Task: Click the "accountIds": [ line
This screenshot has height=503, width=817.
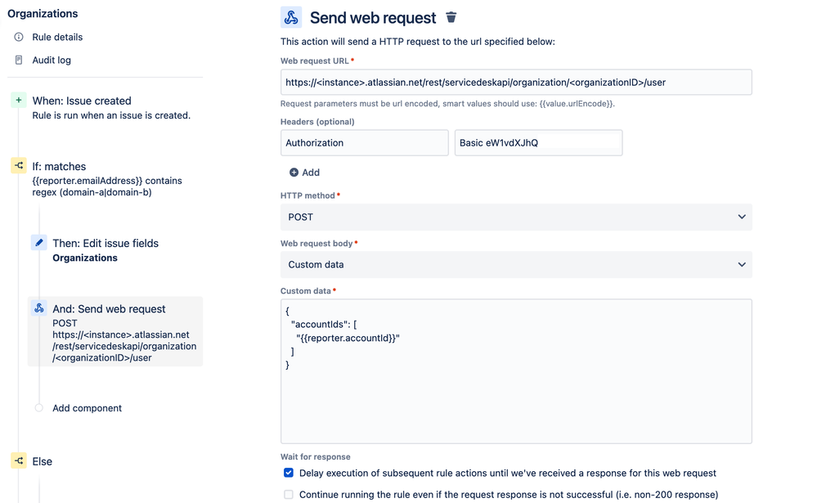Action: (x=324, y=324)
